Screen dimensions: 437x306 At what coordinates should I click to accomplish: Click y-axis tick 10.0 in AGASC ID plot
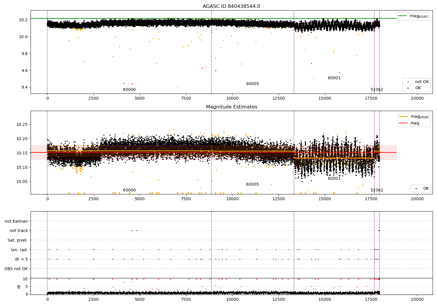click(23, 37)
